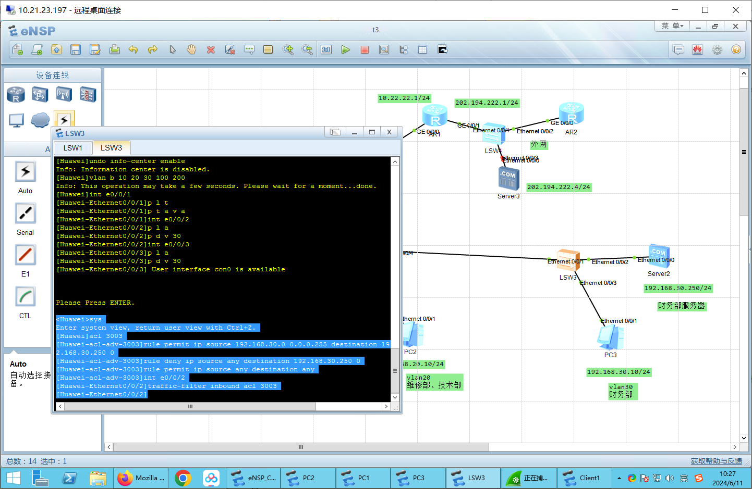Select the Firewall device category

88,95
